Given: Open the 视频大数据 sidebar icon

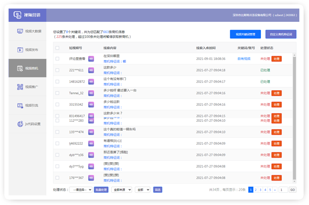Looking at the screenshot, I should tap(20, 31).
